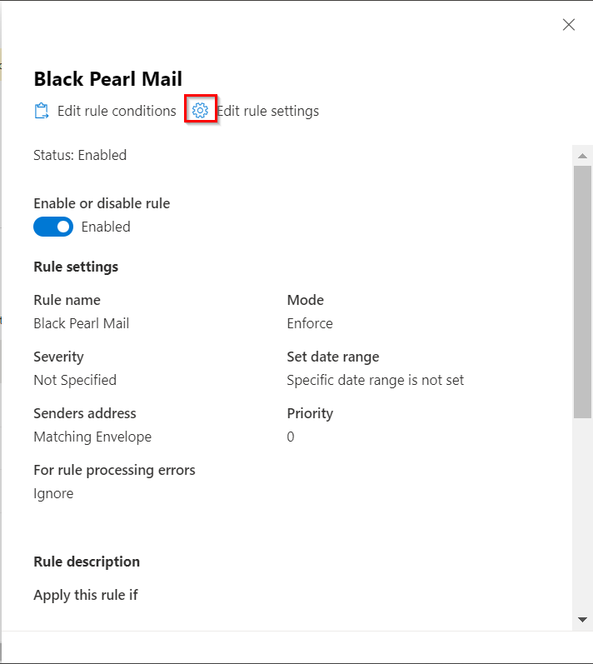Close the Black Pearl Mail panel
The image size is (593, 664).
(569, 25)
